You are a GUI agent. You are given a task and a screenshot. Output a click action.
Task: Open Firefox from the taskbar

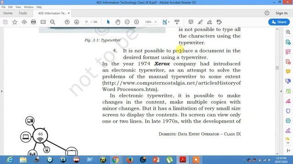(130, 160)
